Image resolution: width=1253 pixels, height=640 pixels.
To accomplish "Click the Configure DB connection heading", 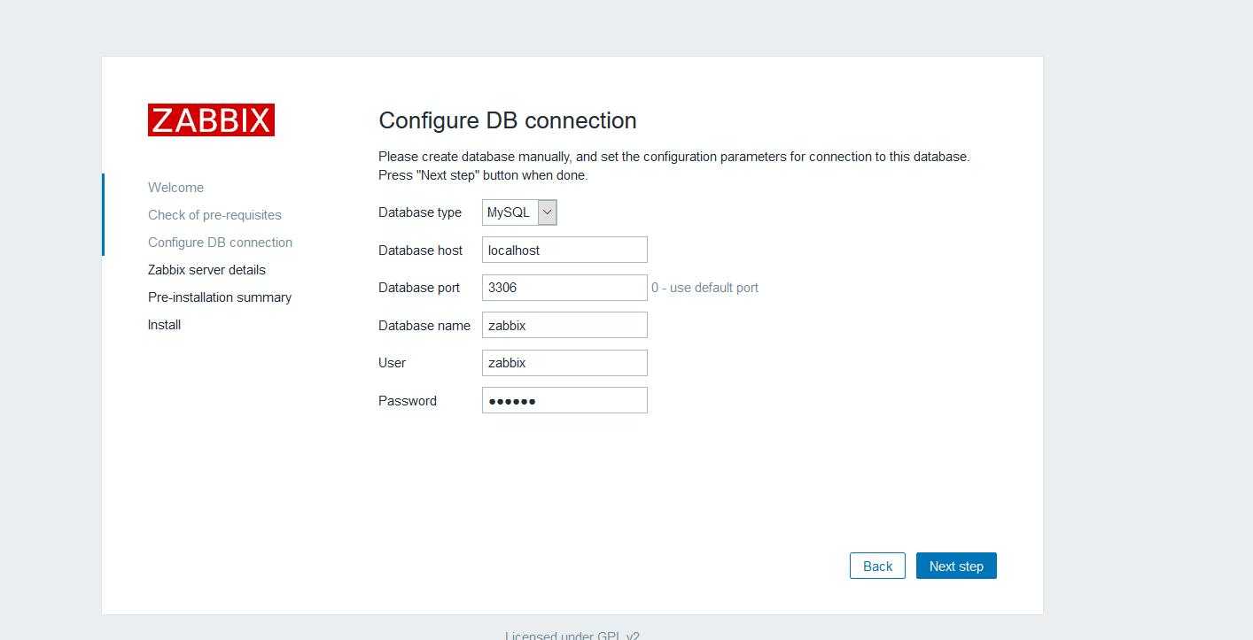I will tap(508, 120).
